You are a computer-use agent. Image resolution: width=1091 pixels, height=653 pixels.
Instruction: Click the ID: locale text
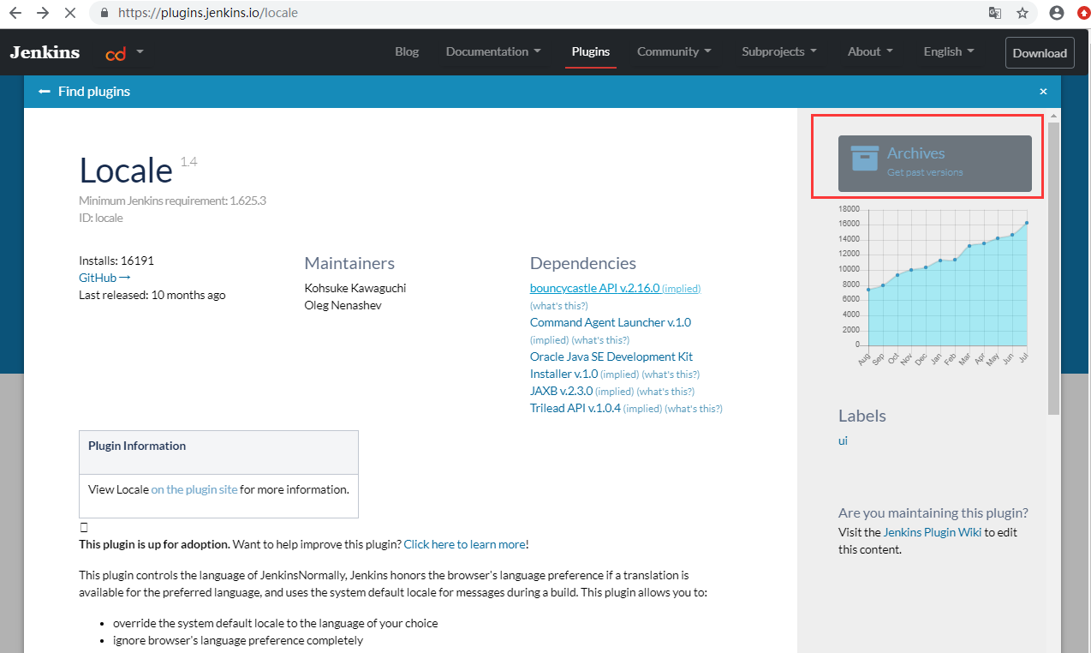101,218
